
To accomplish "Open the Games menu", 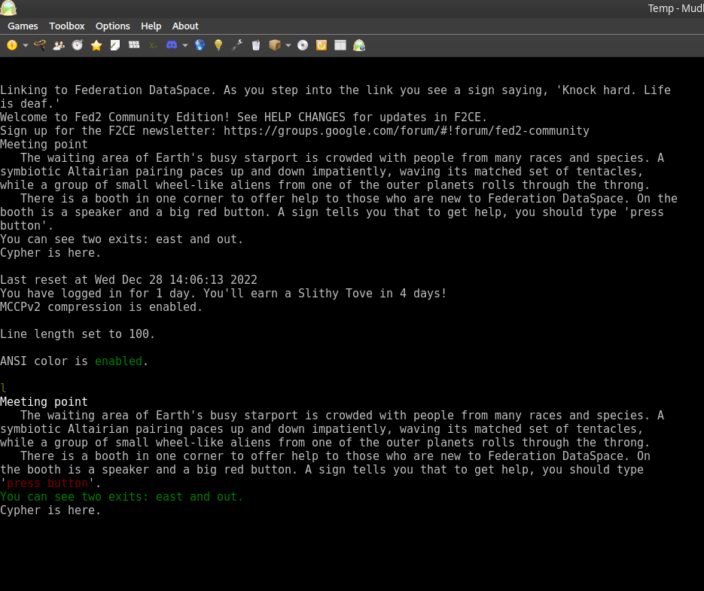I will [x=23, y=26].
